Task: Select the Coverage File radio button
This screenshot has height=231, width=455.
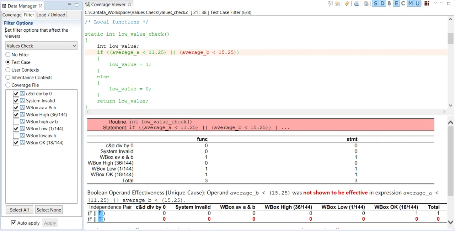Action: click(x=8, y=85)
